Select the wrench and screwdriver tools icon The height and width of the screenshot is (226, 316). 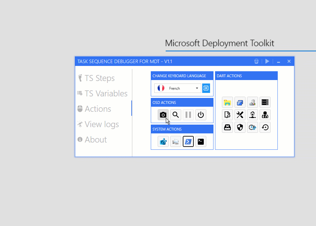tap(240, 115)
